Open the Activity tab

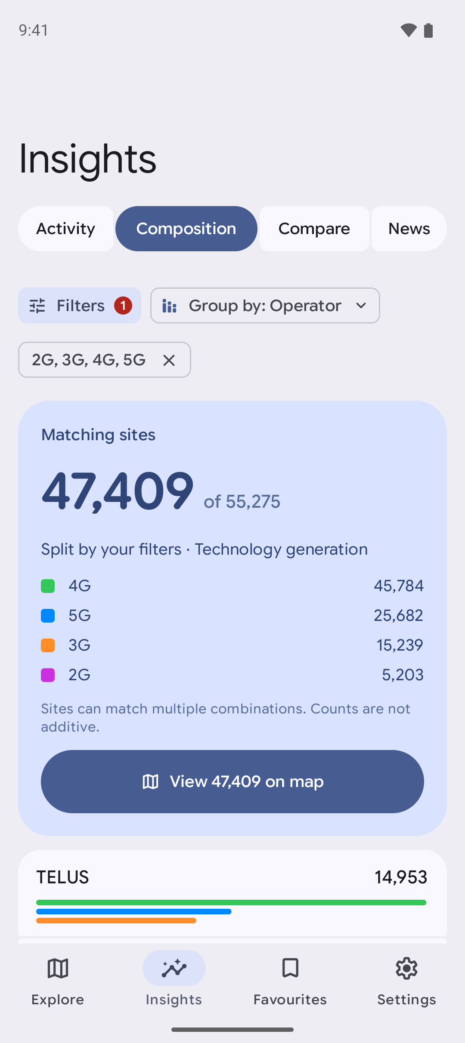point(65,228)
